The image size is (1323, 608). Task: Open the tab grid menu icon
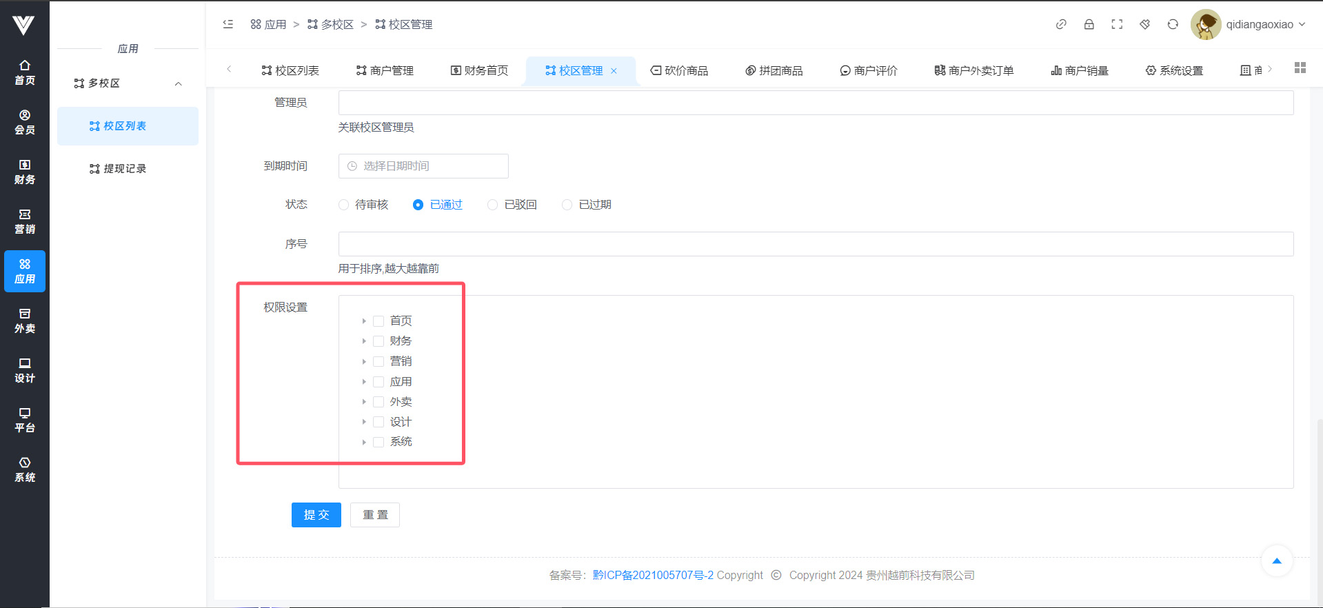click(x=1300, y=68)
